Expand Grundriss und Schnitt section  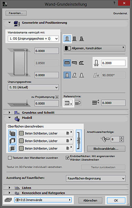coord(9,112)
